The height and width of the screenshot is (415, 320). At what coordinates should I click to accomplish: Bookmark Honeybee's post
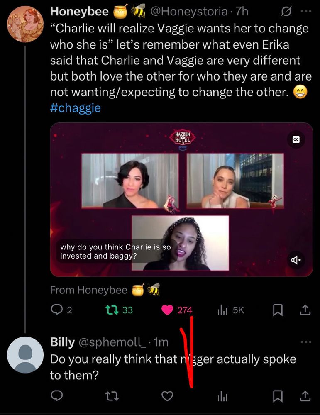click(x=278, y=310)
